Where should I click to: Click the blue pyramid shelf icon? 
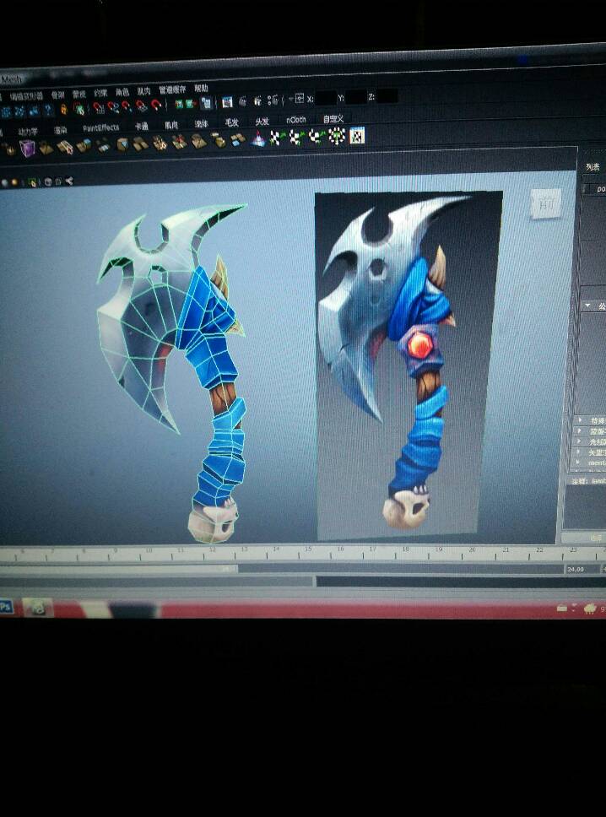pyautogui.click(x=257, y=138)
